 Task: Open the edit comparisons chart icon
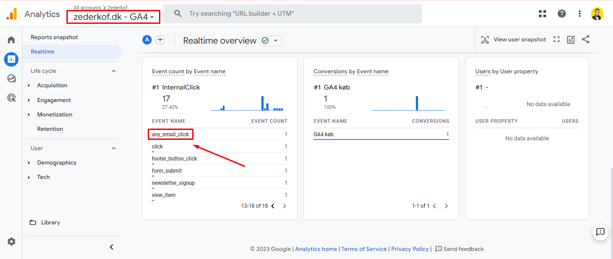[x=571, y=40]
